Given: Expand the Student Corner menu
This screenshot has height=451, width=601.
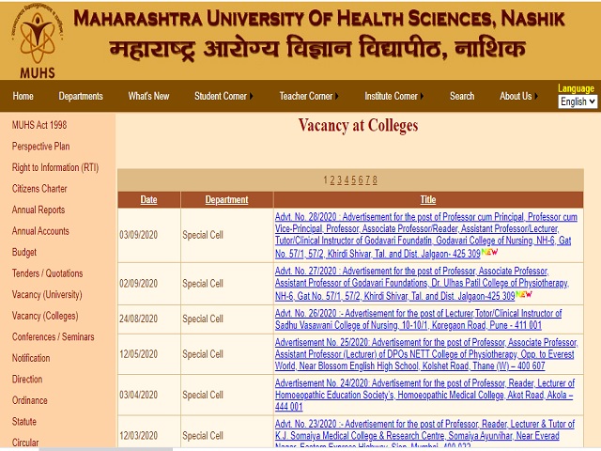Looking at the screenshot, I should point(223,96).
